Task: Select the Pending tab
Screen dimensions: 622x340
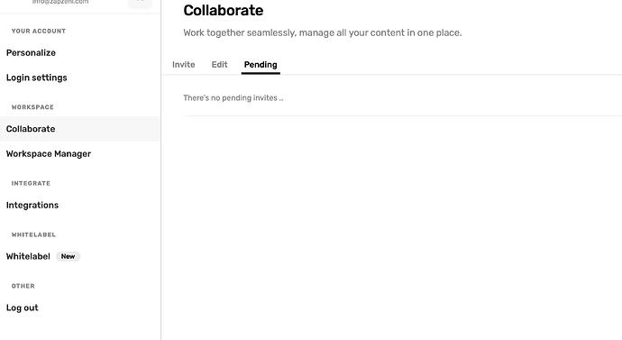Action: click(261, 65)
